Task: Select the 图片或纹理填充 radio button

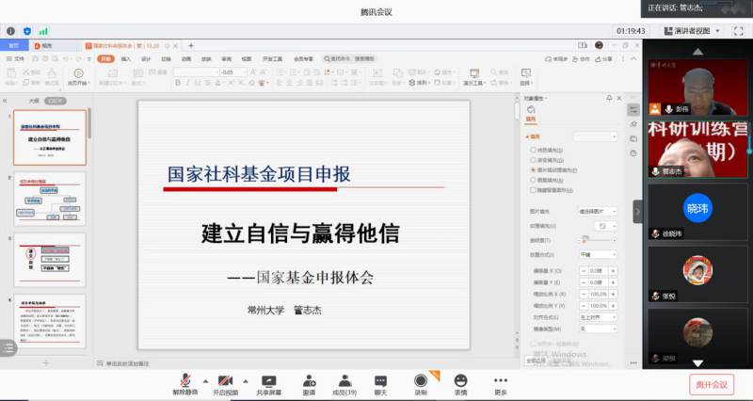Action: [535, 169]
